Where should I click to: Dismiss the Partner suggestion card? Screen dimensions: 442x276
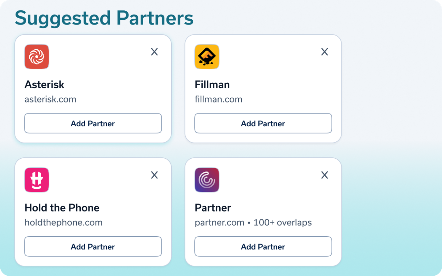coord(325,175)
